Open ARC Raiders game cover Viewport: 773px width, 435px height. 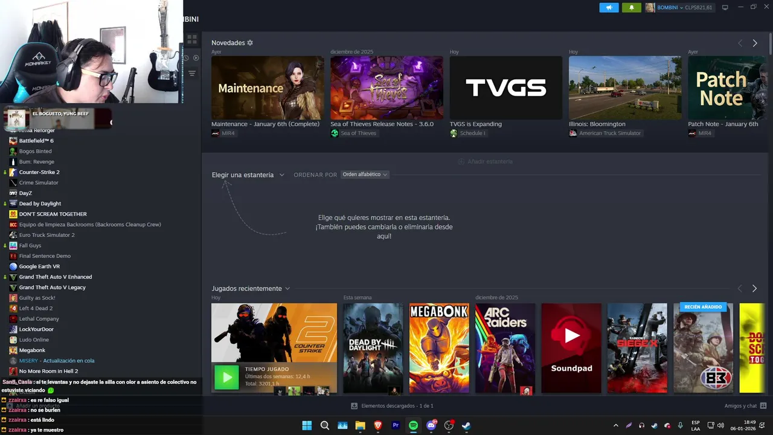point(505,348)
